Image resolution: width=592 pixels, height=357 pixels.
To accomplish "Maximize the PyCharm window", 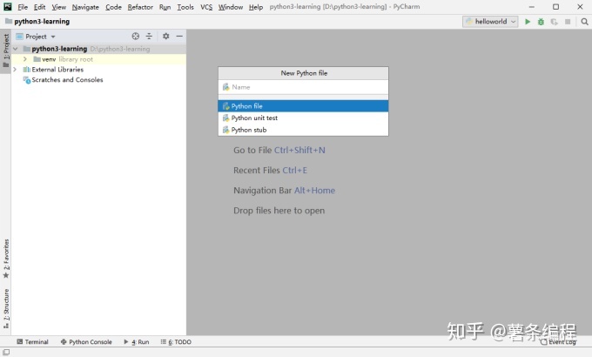I will pyautogui.click(x=555, y=7).
